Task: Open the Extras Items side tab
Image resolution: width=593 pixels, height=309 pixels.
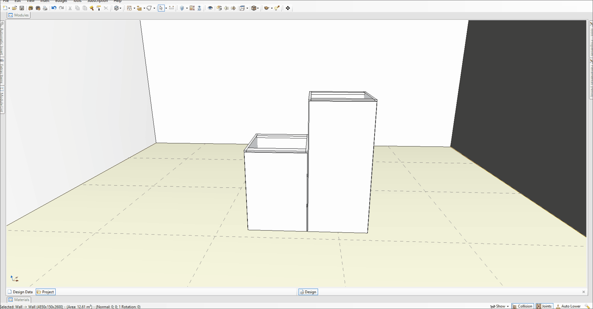Action: point(2,72)
